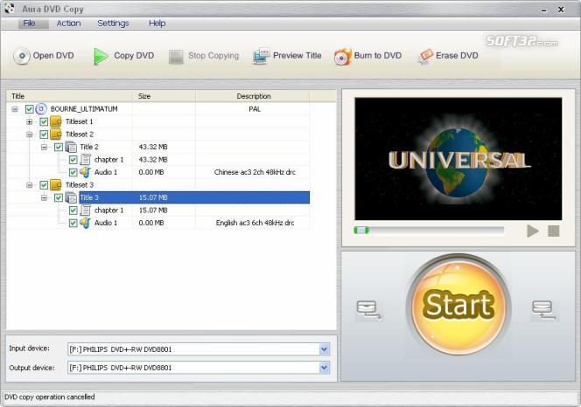Sort by the Description column header
The height and width of the screenshot is (407, 581).
(254, 96)
